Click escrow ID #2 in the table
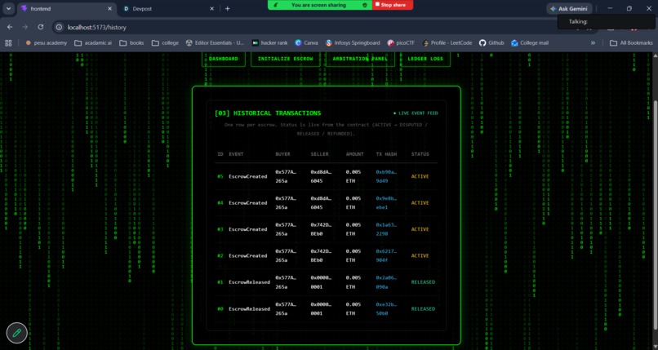Viewport: 658px width, 350px height. [220, 255]
